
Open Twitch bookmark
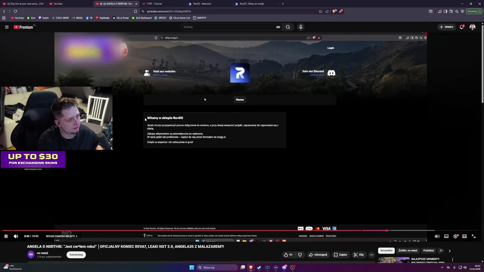[x=43, y=18]
